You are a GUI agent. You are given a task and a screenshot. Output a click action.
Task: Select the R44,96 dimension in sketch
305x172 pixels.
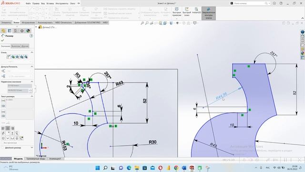[221, 96]
